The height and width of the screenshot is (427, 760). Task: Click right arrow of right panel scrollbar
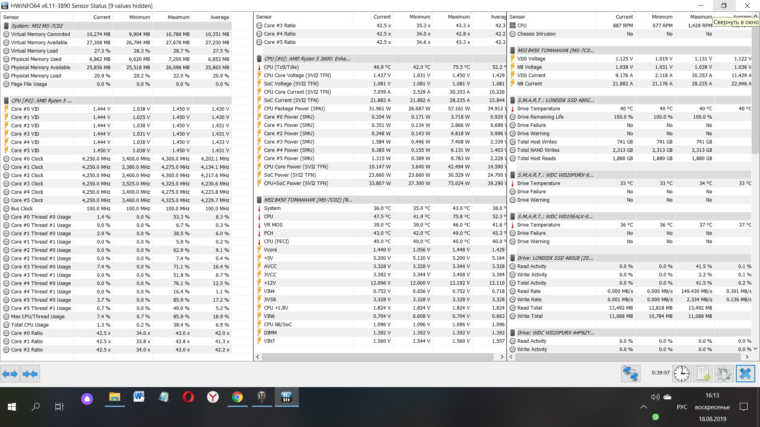(x=747, y=357)
